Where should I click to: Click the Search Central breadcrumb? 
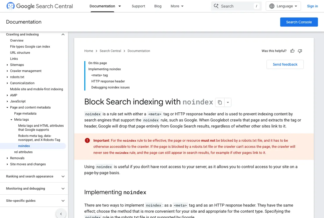pos(110,51)
